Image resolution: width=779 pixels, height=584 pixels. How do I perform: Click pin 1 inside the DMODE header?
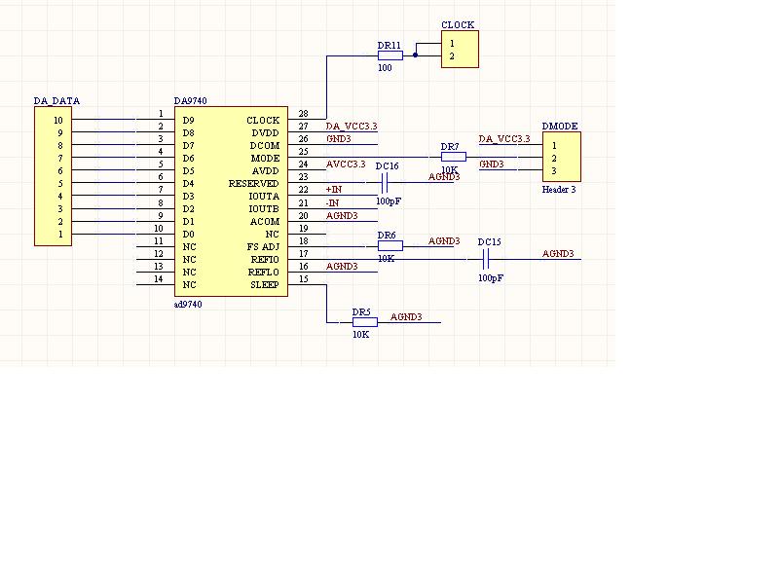pyautogui.click(x=554, y=145)
